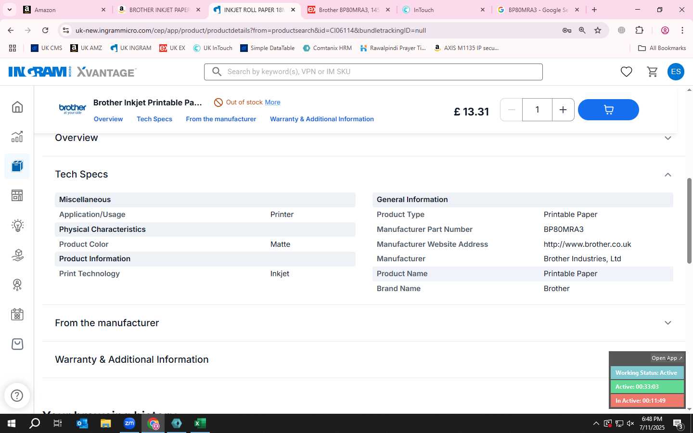Click the More link beside Out of stock

click(x=272, y=102)
